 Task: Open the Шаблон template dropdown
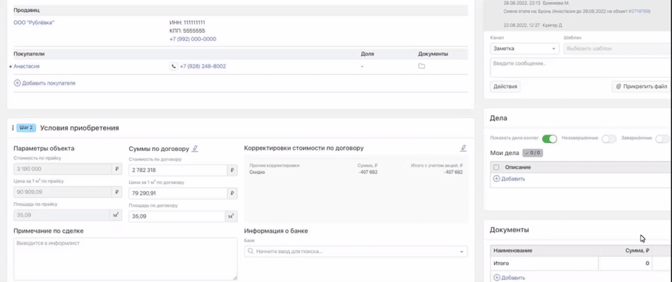(615, 49)
